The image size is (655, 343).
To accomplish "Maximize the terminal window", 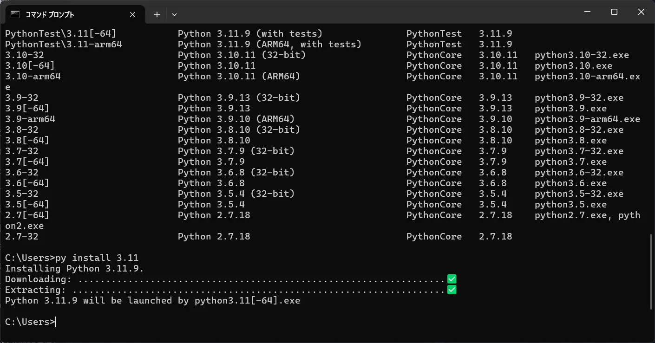I will click(x=614, y=12).
